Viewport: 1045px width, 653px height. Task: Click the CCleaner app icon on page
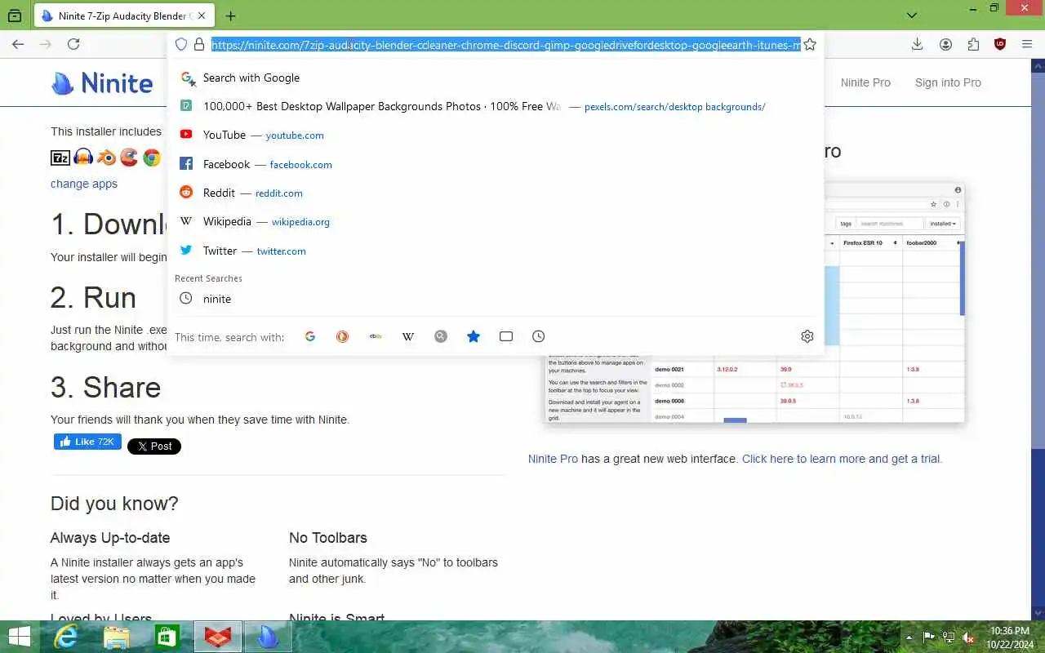[129, 158]
